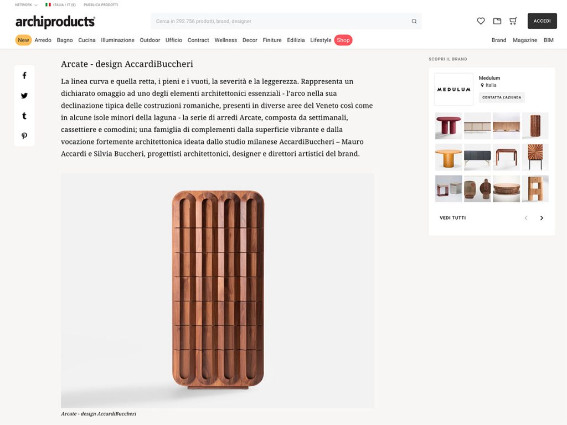Open the wishlist heart icon
The image size is (567, 425).
[481, 21]
